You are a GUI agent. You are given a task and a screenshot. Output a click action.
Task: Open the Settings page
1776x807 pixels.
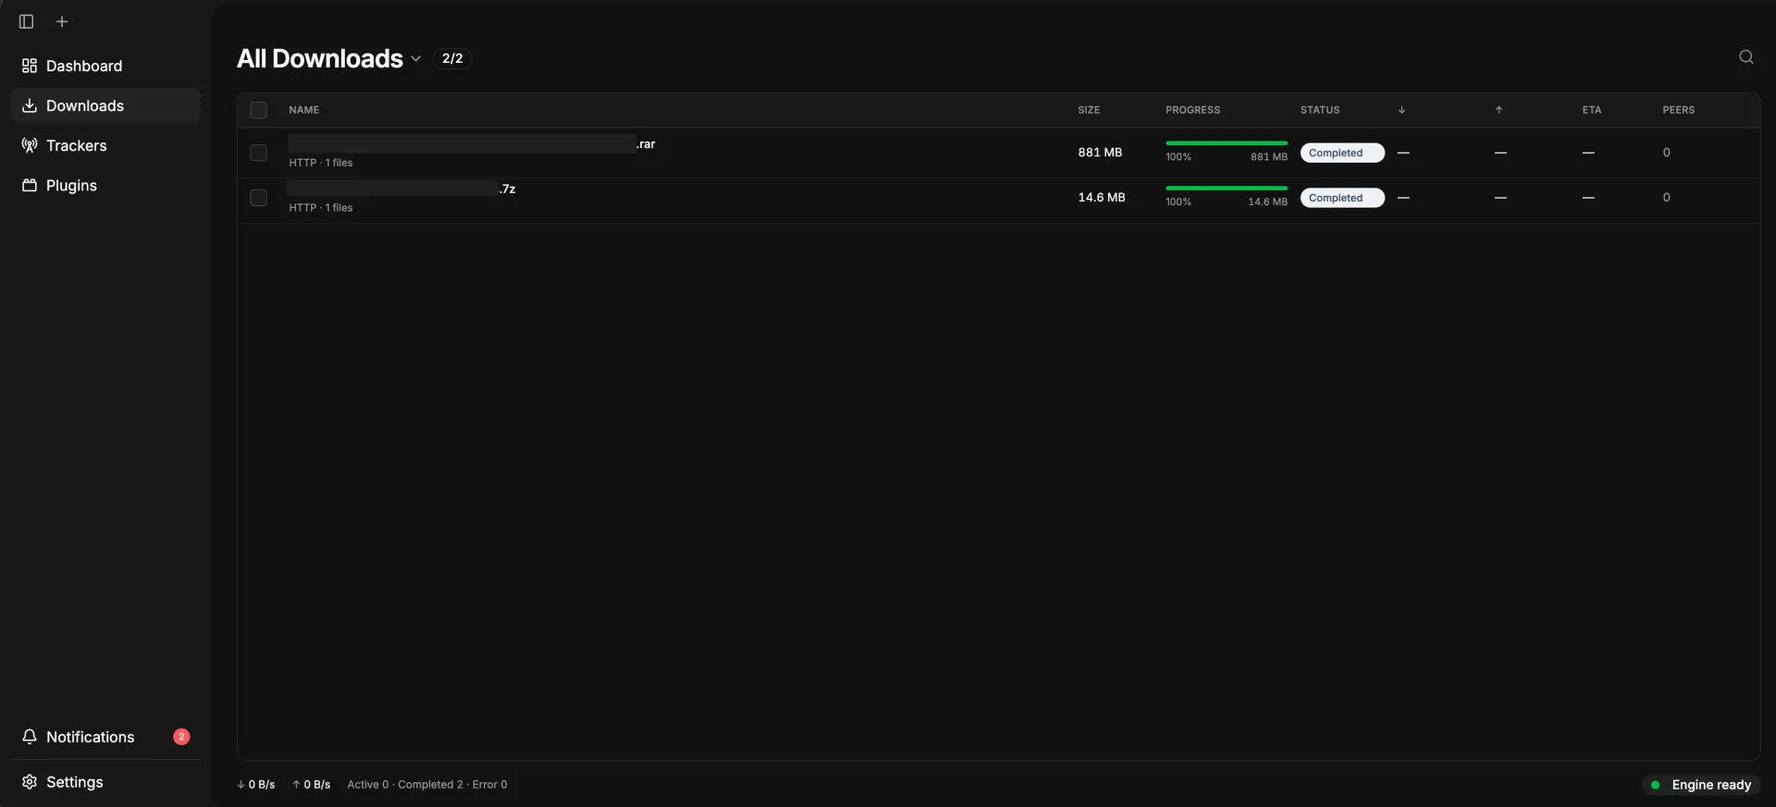(x=105, y=782)
